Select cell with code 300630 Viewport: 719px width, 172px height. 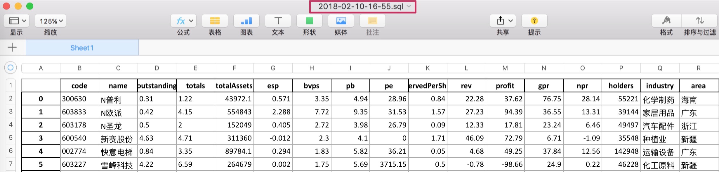pyautogui.click(x=79, y=99)
